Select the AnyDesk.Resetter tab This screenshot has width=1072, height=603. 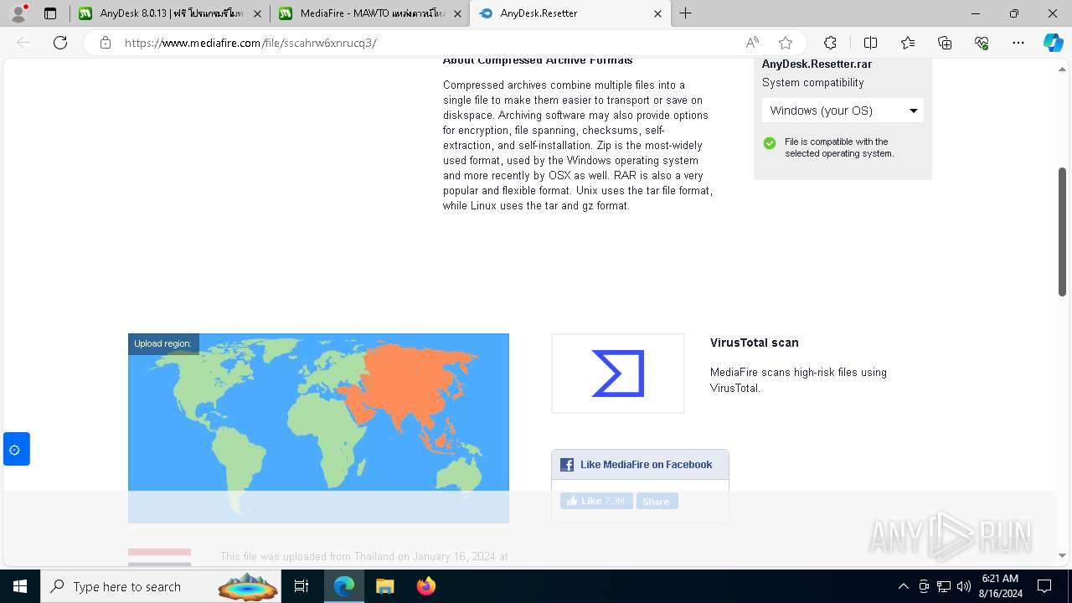(x=571, y=13)
